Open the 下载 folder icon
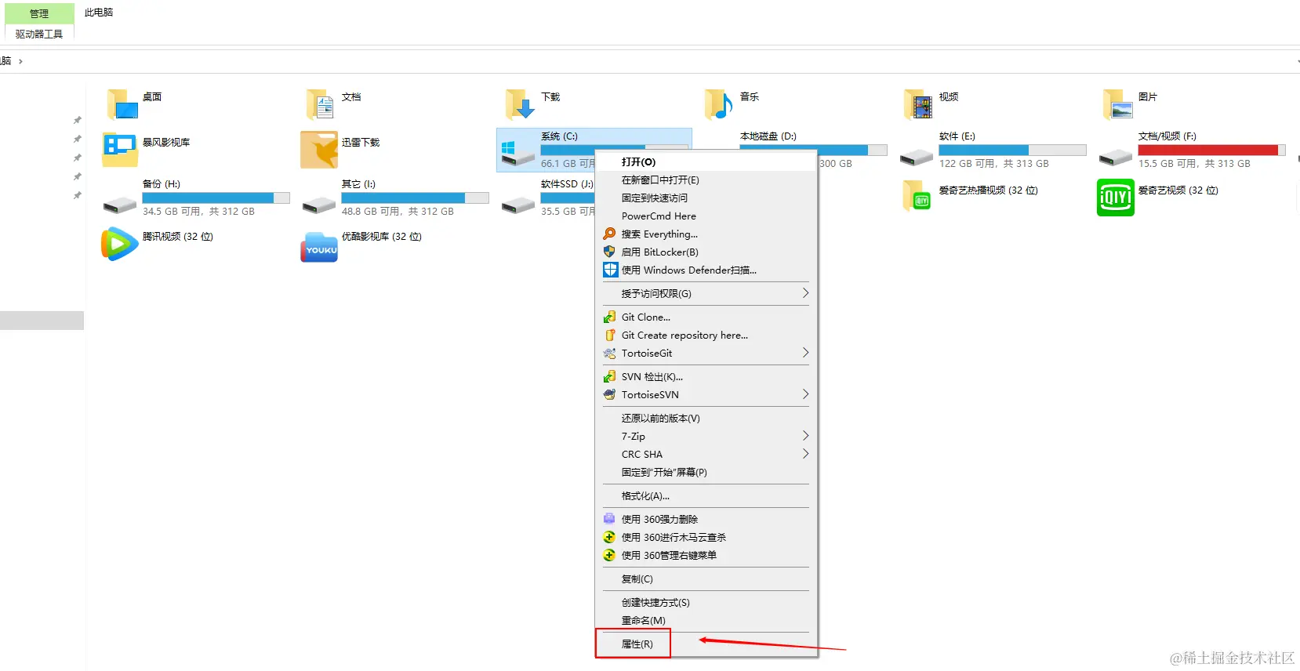The width and height of the screenshot is (1300, 671). 520,103
